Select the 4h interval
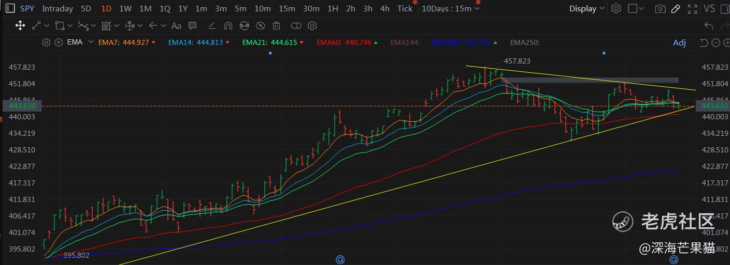Viewport: 730px width, 265px height. pos(384,8)
